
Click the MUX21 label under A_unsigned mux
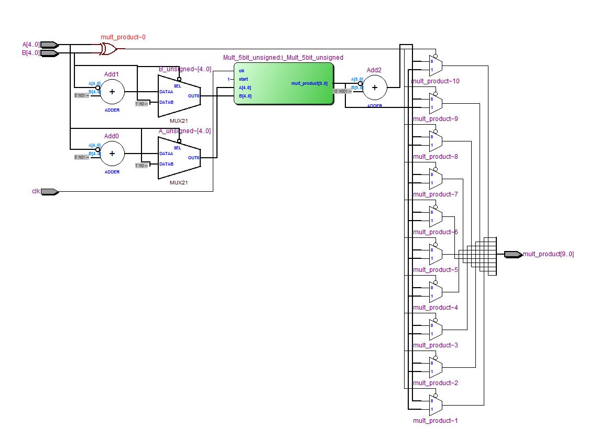click(179, 182)
